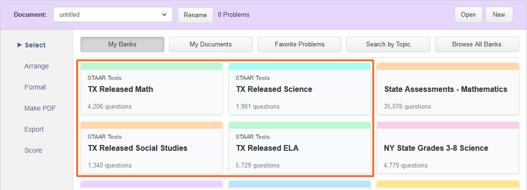Open the Favorite Problems tab
The height and width of the screenshot is (190, 527).
[299, 45]
